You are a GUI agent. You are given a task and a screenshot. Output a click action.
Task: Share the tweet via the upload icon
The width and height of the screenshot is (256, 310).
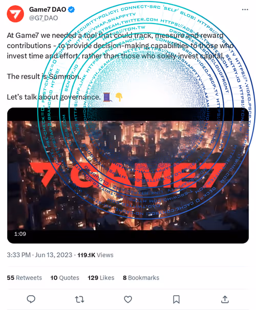click(x=225, y=299)
